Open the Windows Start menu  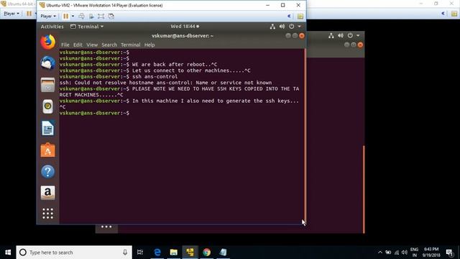click(x=8, y=253)
